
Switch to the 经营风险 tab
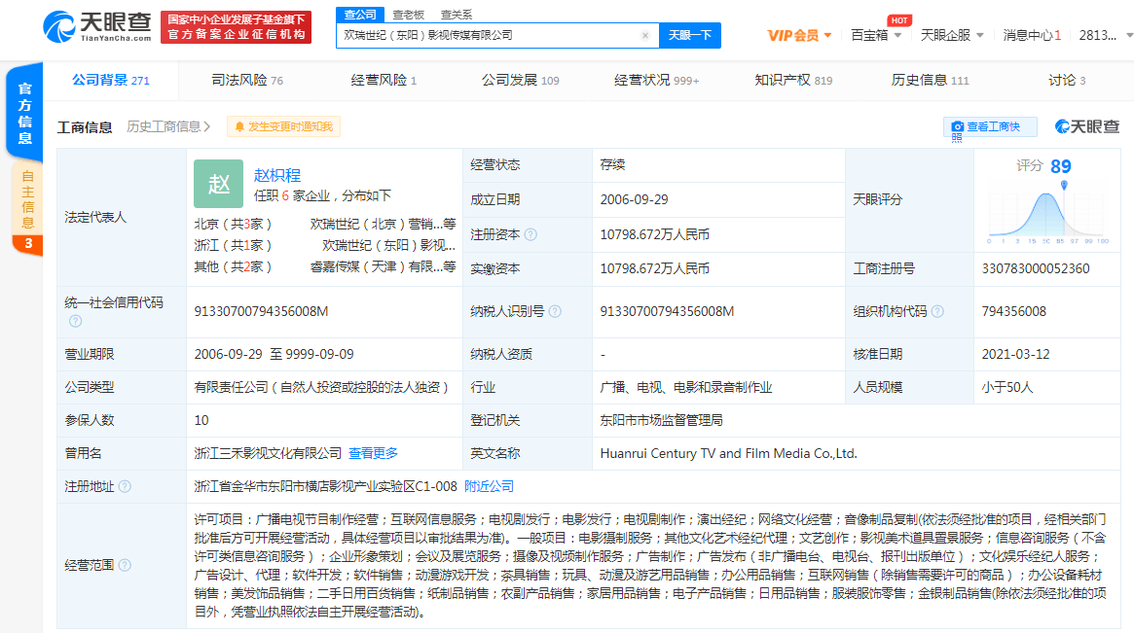click(x=384, y=80)
